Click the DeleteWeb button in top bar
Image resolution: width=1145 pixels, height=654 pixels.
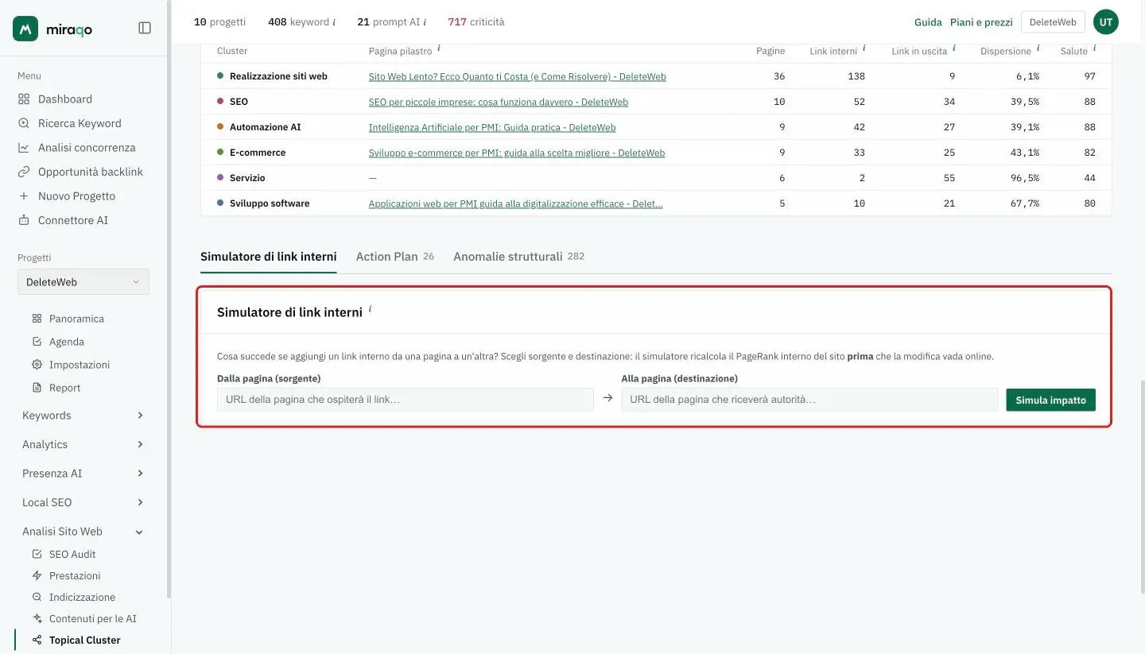tap(1053, 22)
